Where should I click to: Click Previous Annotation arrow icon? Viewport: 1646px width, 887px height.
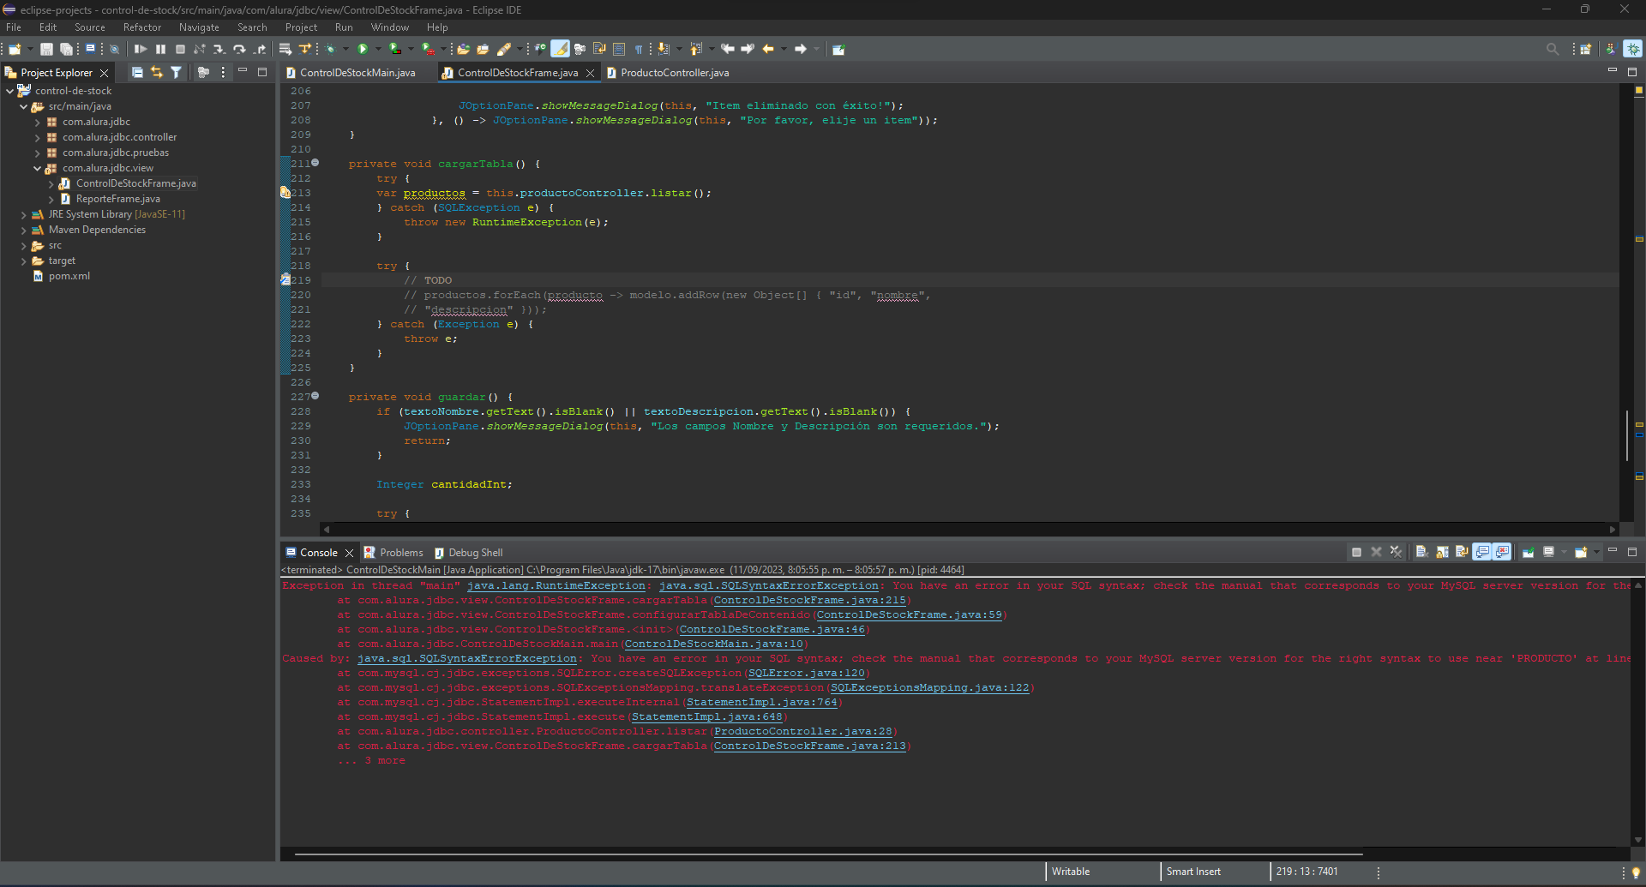click(695, 49)
